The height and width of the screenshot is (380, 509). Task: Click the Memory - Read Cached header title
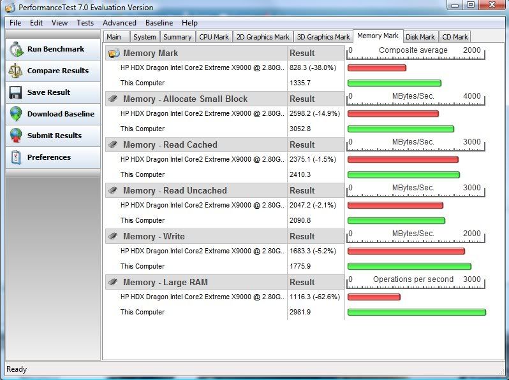pos(170,144)
